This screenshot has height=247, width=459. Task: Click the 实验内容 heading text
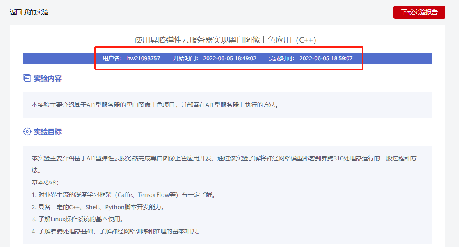coord(48,78)
